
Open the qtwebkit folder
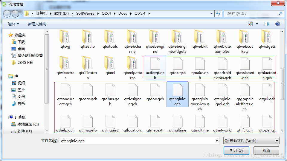tap(200, 39)
